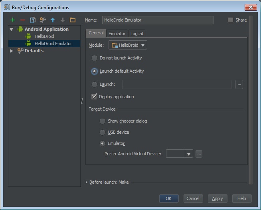Click the splitter handle between the panels
The width and height of the screenshot is (261, 210).
tap(82, 101)
